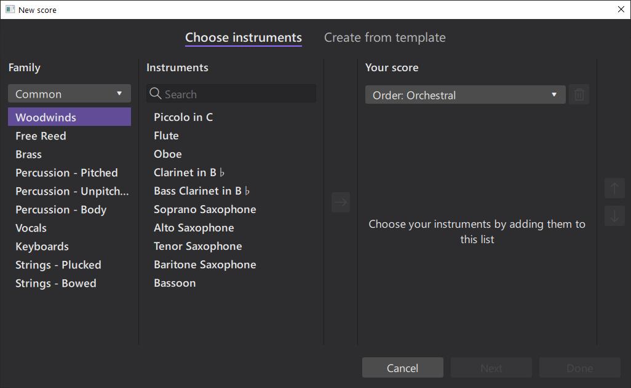The width and height of the screenshot is (631, 388).
Task: Click the search magnifier icon
Action: pyautogui.click(x=156, y=94)
